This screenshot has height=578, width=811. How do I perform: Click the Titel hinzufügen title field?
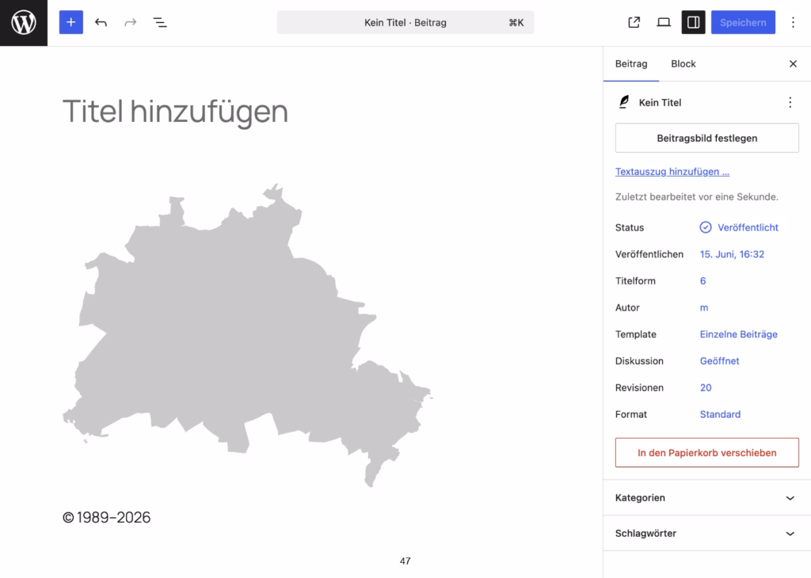176,111
